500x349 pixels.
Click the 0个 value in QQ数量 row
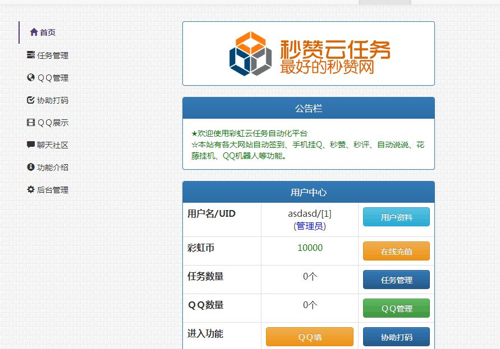[310, 305]
